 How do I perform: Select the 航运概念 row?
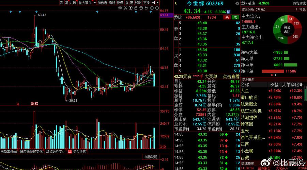pos(272,104)
